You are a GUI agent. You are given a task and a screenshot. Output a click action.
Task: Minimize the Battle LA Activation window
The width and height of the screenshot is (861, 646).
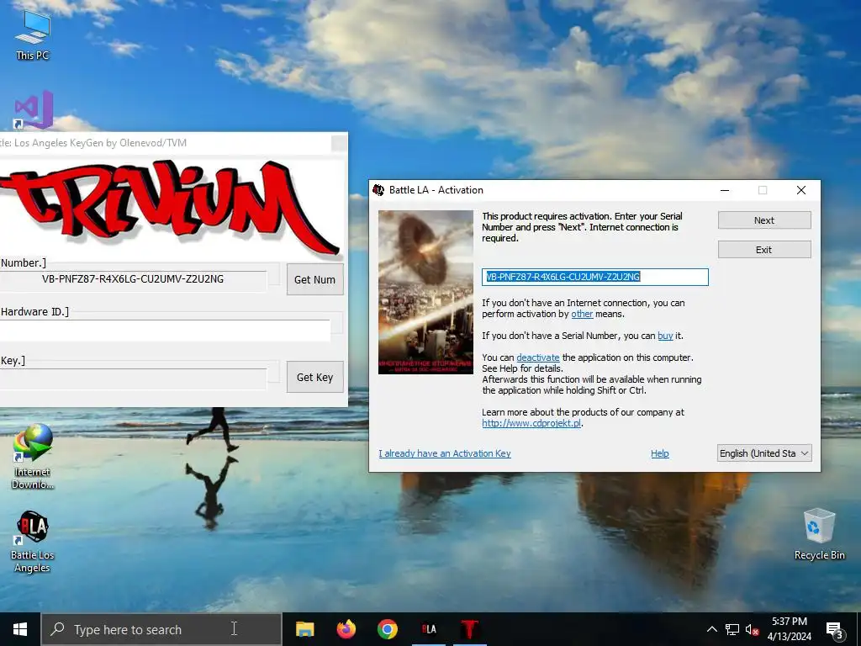pyautogui.click(x=725, y=190)
